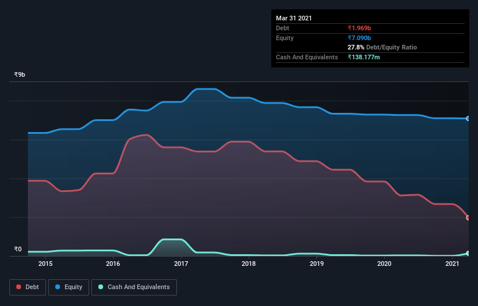Click the 2020 x-axis label
Viewport: 478px width, 306px height.
click(x=384, y=264)
